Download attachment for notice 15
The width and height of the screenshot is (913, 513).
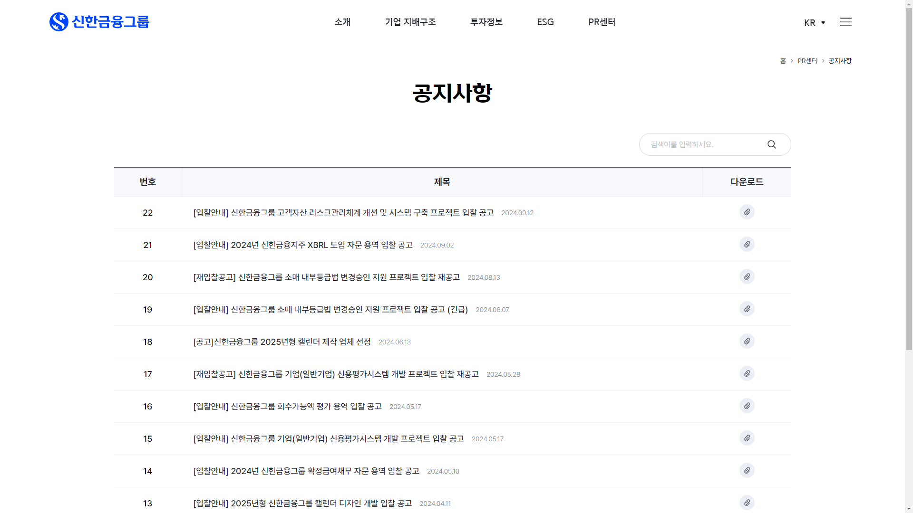click(x=747, y=438)
